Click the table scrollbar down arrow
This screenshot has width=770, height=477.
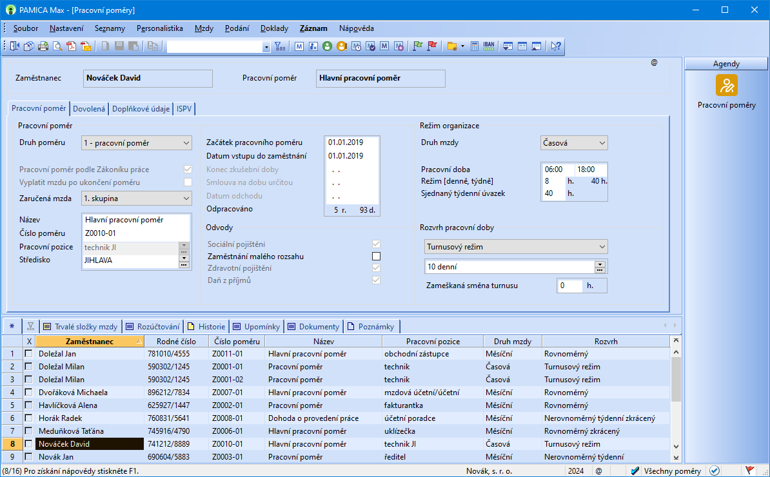[x=676, y=446]
